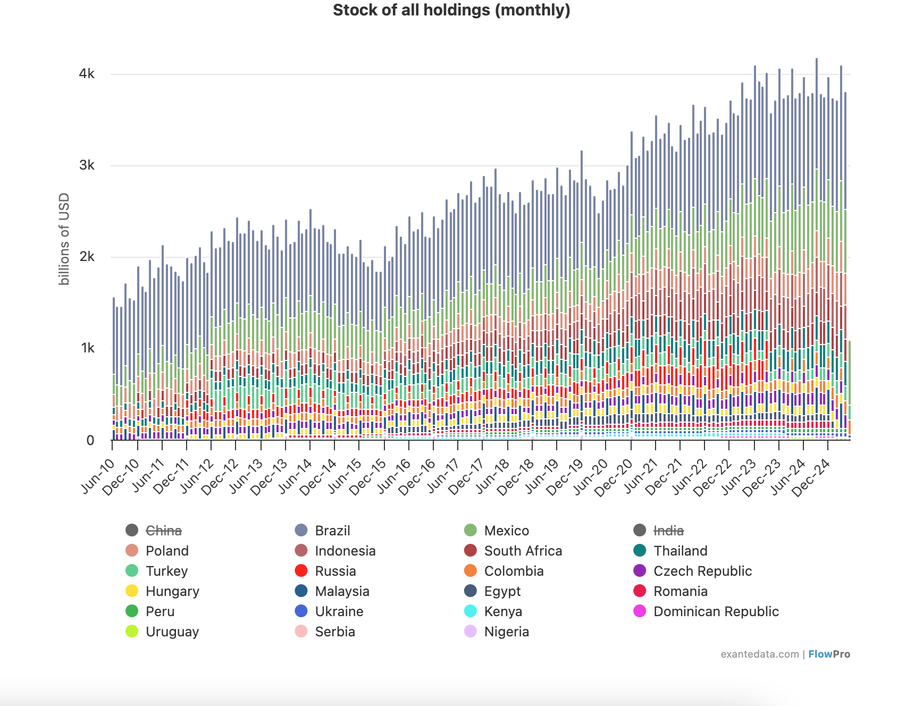Click the Nigeria lavender color swatch

[471, 632]
